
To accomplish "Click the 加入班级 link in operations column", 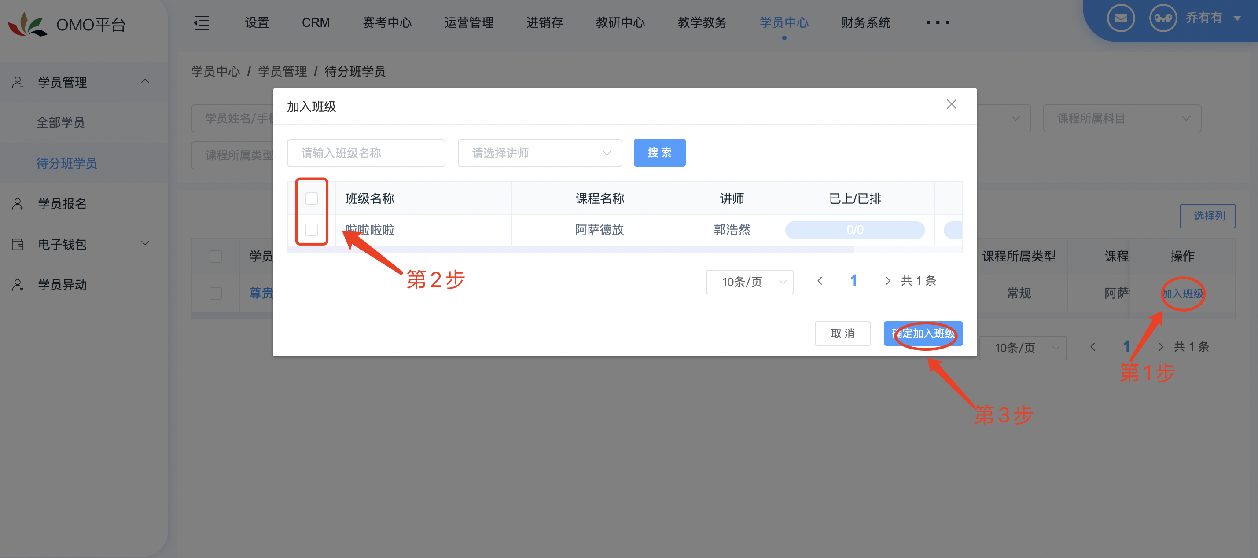I will [x=1182, y=294].
